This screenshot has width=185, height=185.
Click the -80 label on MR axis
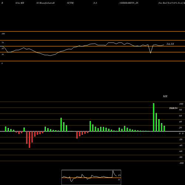pos(181,157)
